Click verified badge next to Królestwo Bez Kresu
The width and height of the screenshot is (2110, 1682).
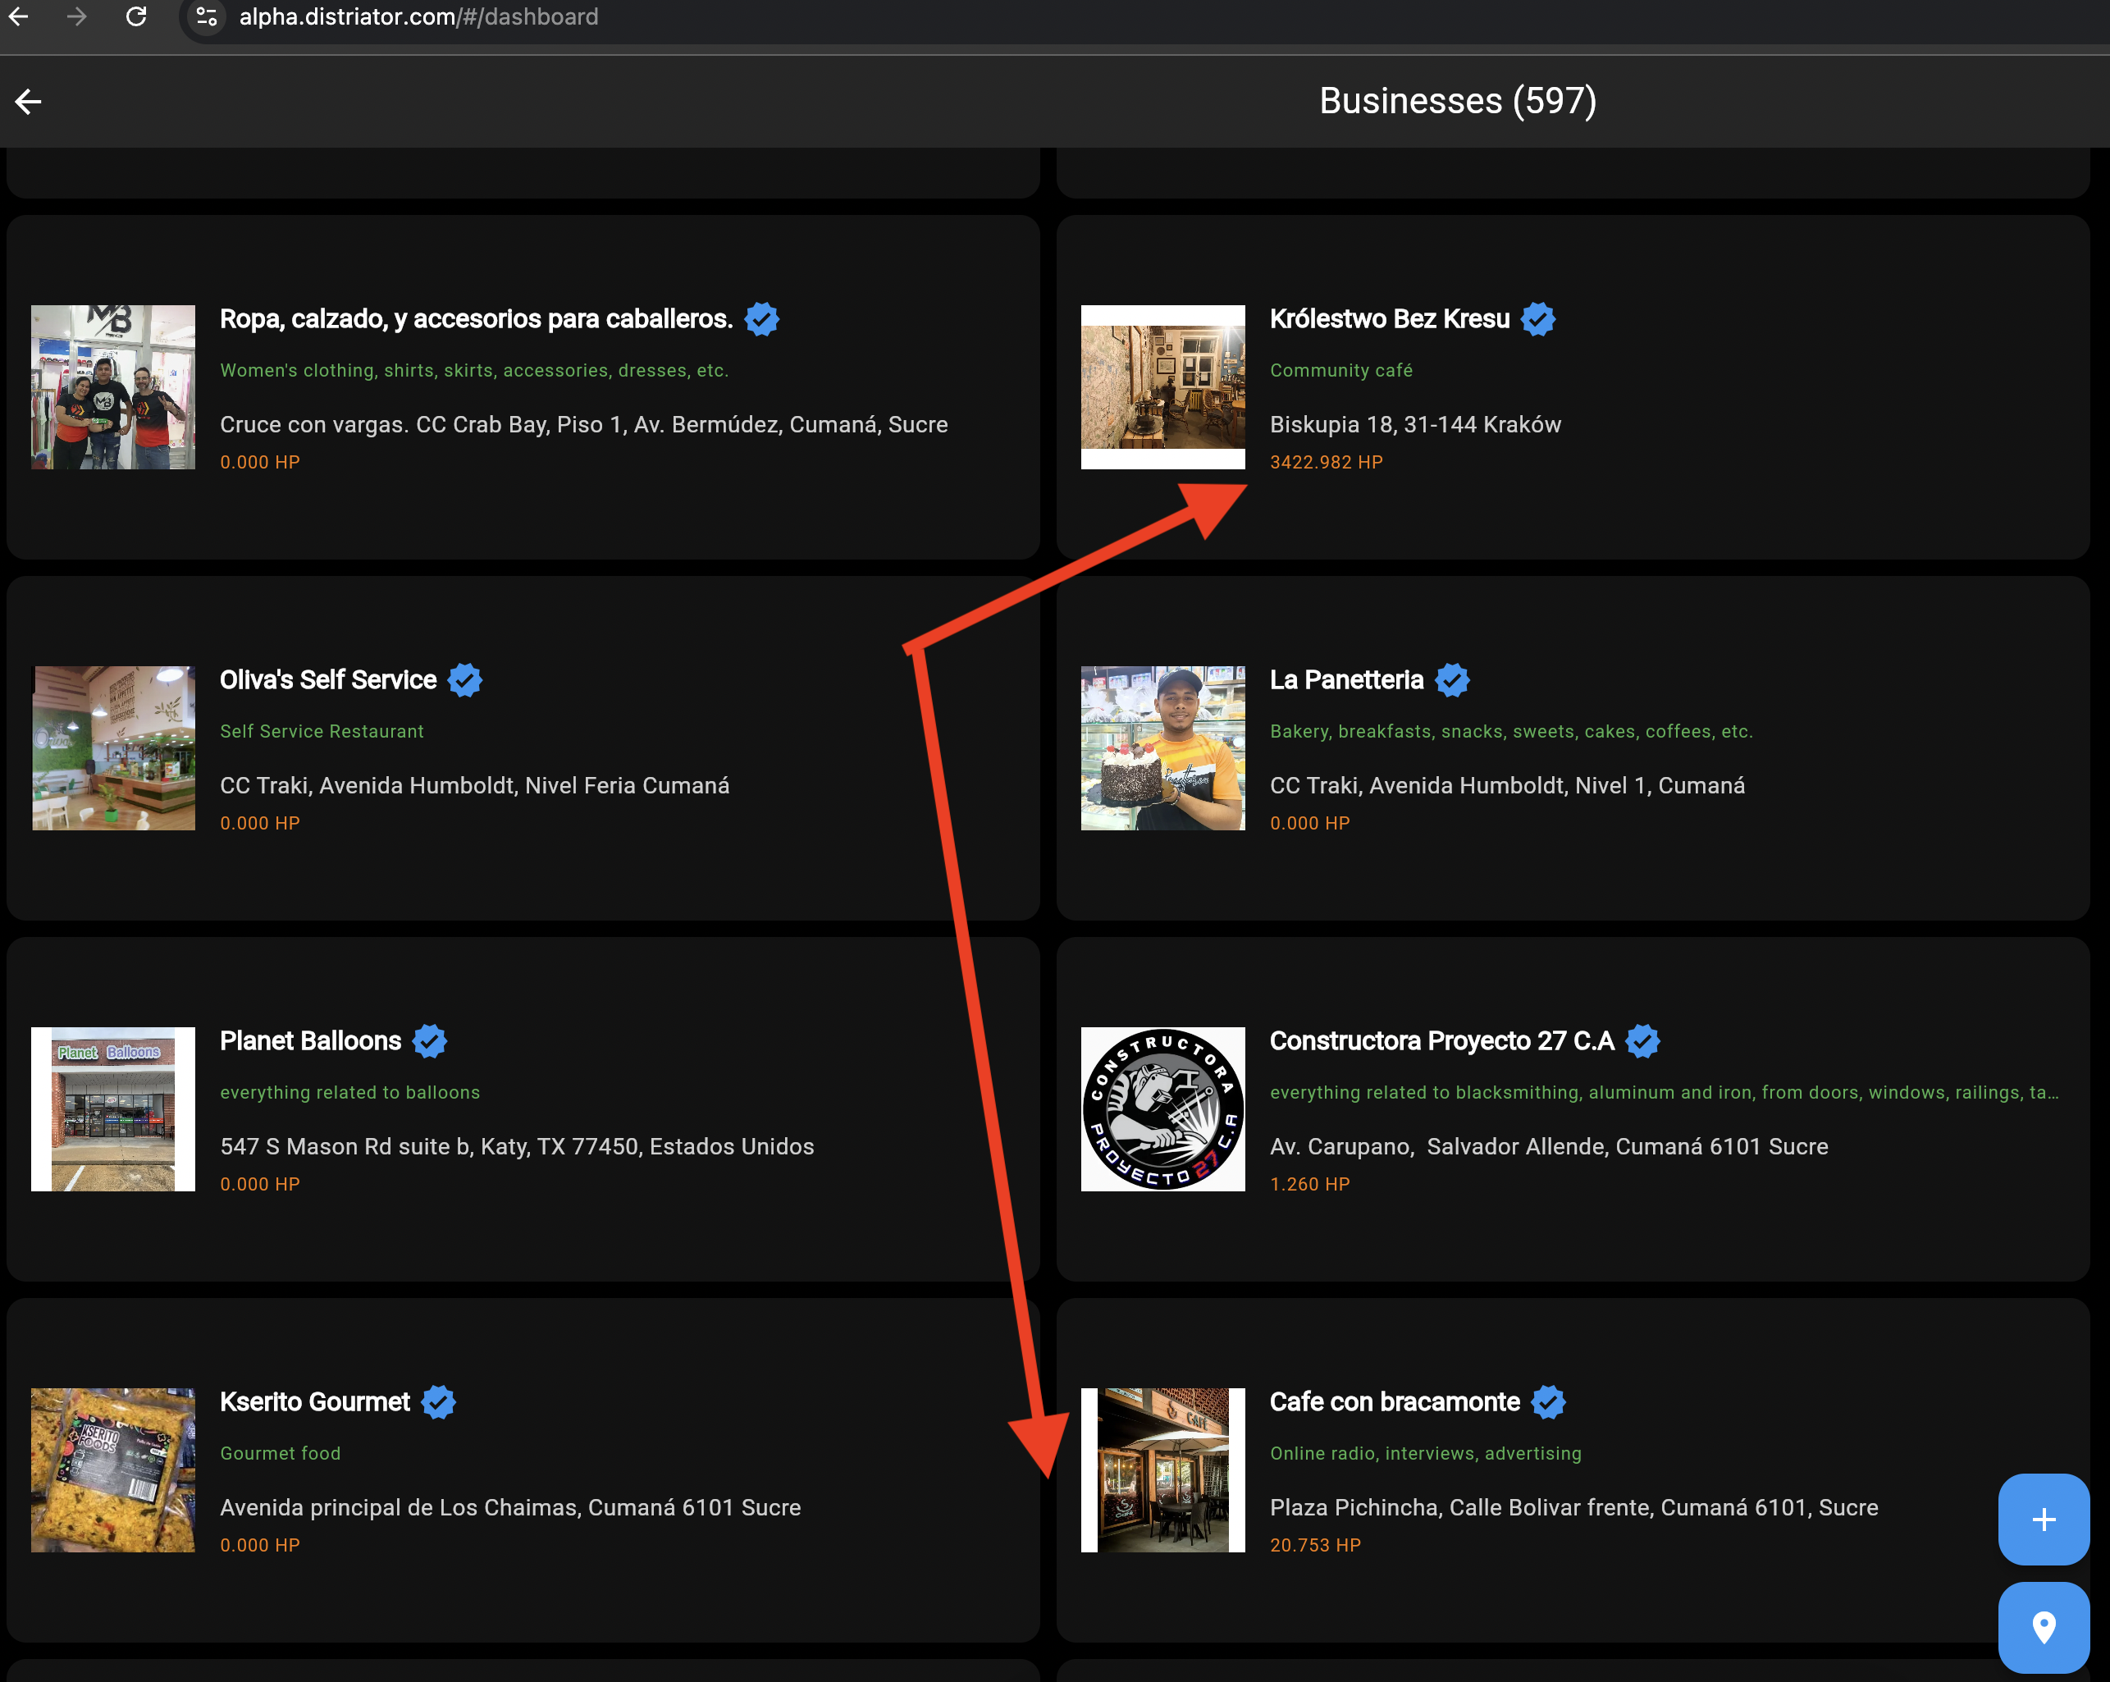coord(1537,319)
